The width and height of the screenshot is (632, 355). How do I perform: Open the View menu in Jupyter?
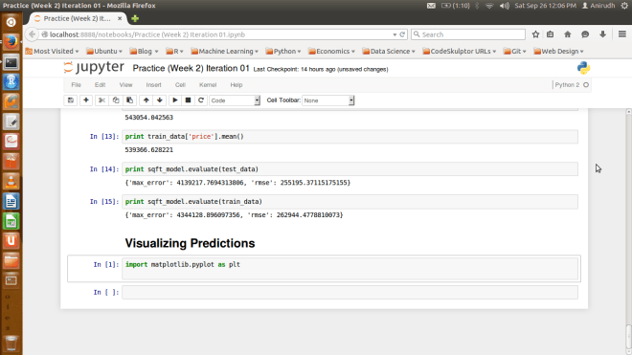coord(125,85)
